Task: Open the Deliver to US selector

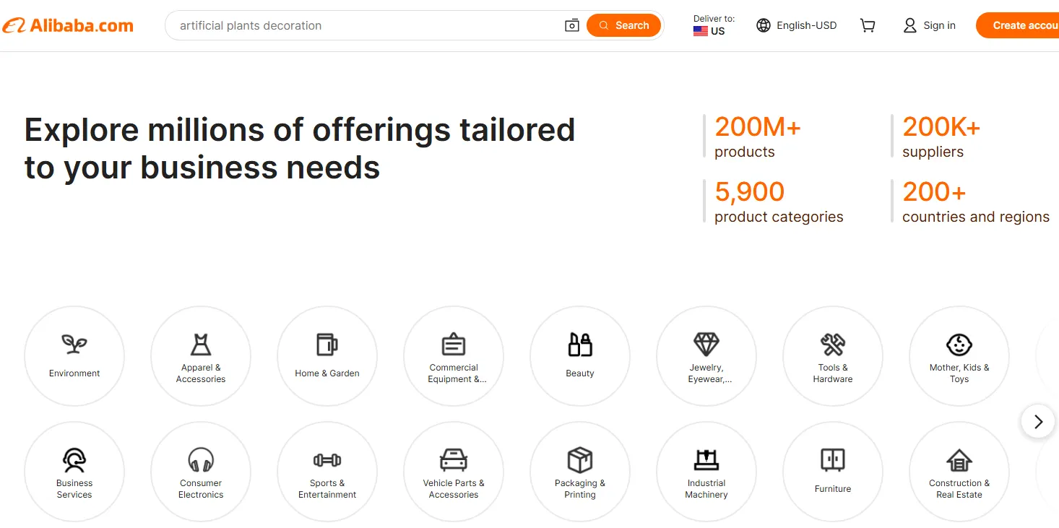Action: (713, 25)
